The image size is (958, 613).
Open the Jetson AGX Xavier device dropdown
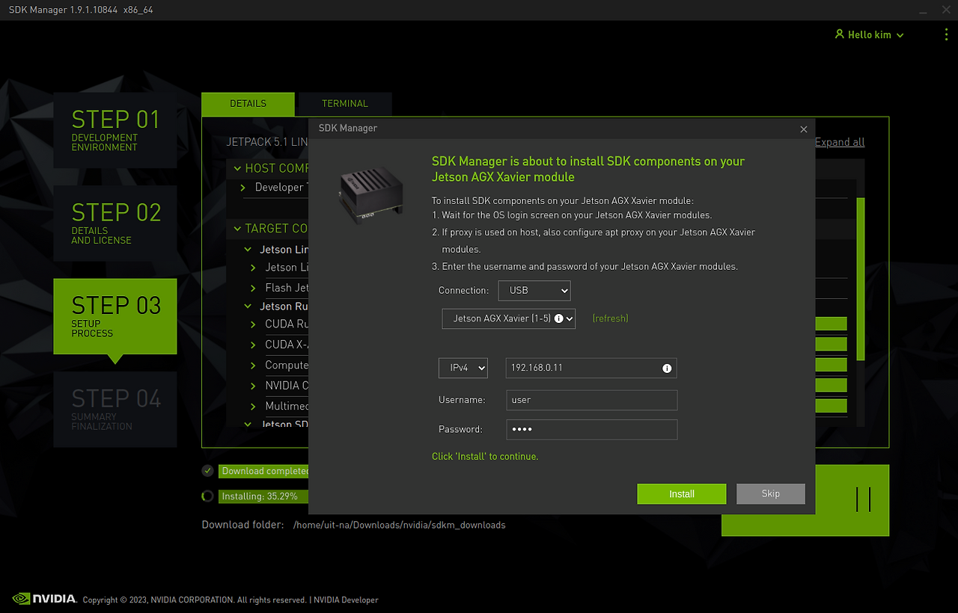[x=508, y=318]
